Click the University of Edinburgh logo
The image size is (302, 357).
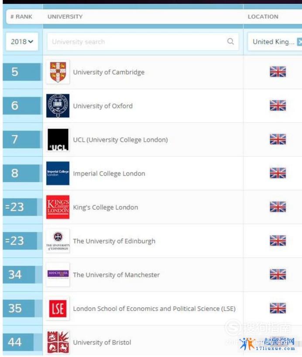click(58, 241)
